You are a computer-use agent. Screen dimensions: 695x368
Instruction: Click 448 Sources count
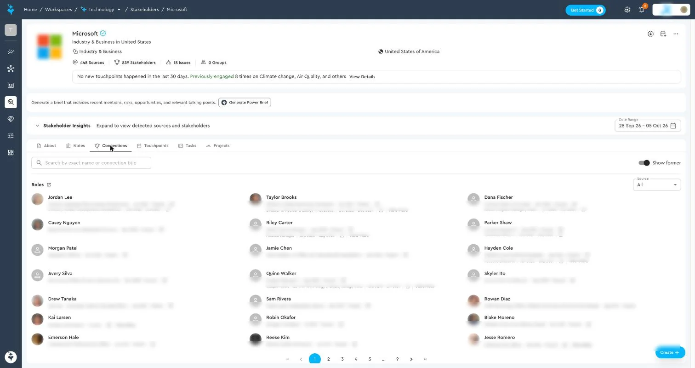88,63
